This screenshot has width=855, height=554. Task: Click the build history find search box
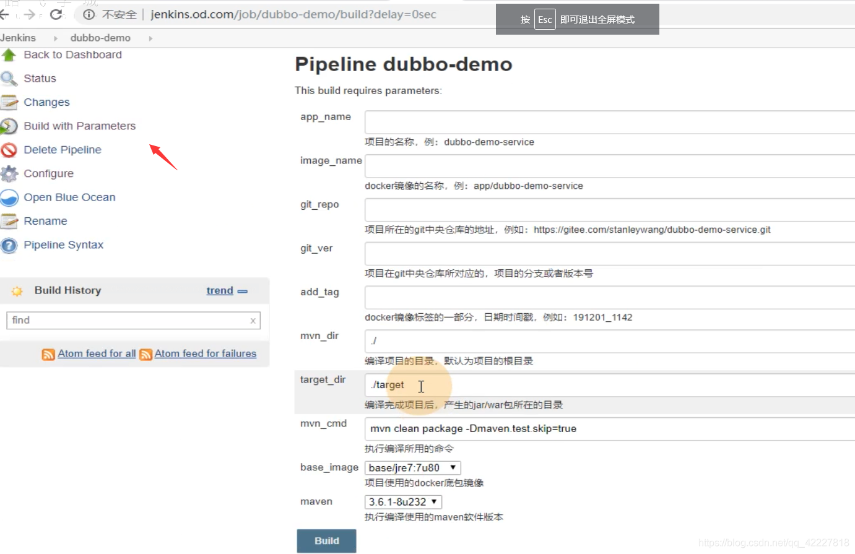tap(133, 321)
